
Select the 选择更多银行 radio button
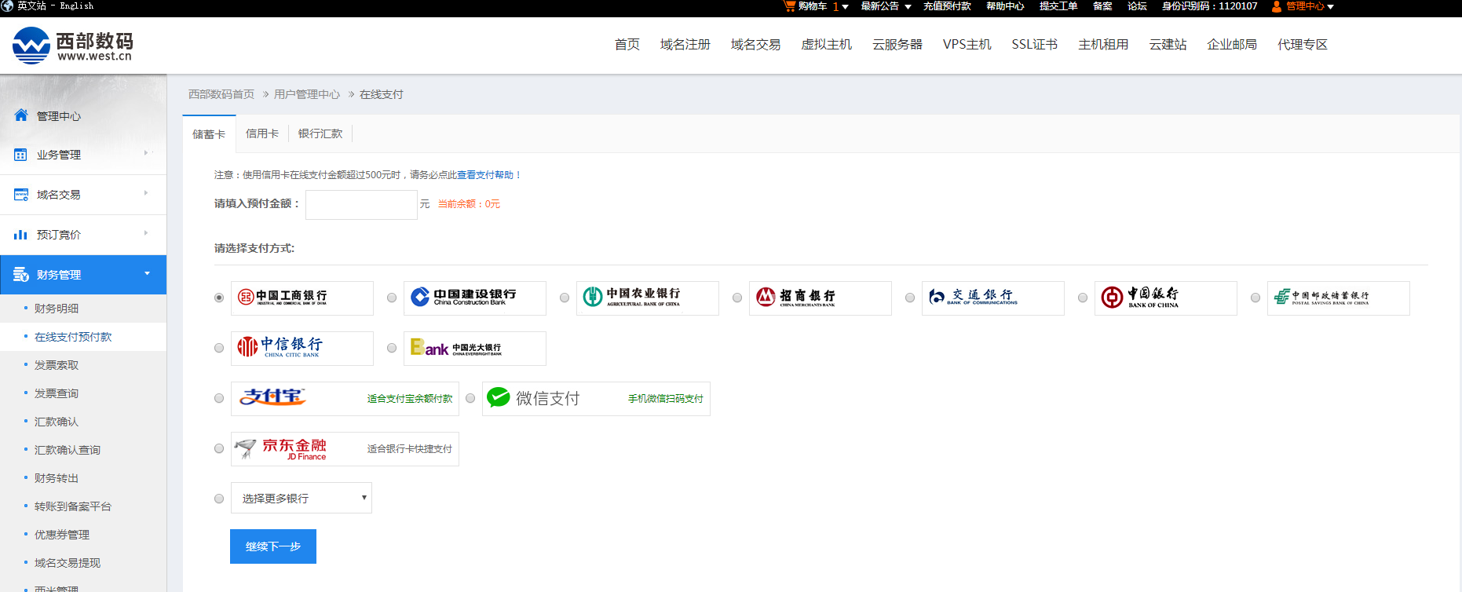219,499
